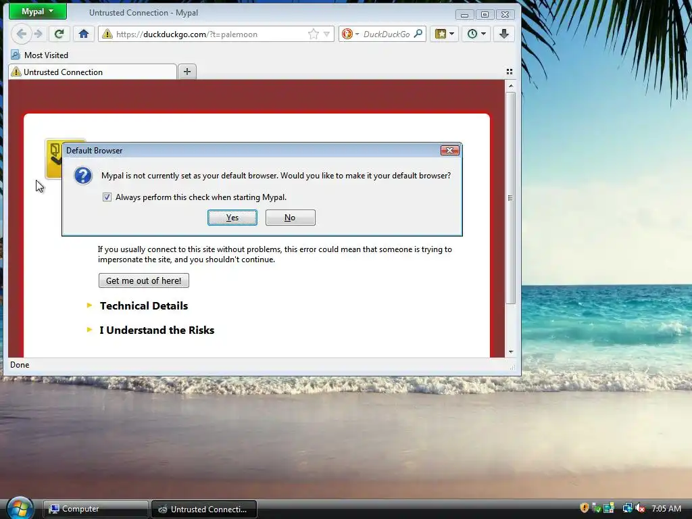Switch to Computer taskbar window

(95, 509)
